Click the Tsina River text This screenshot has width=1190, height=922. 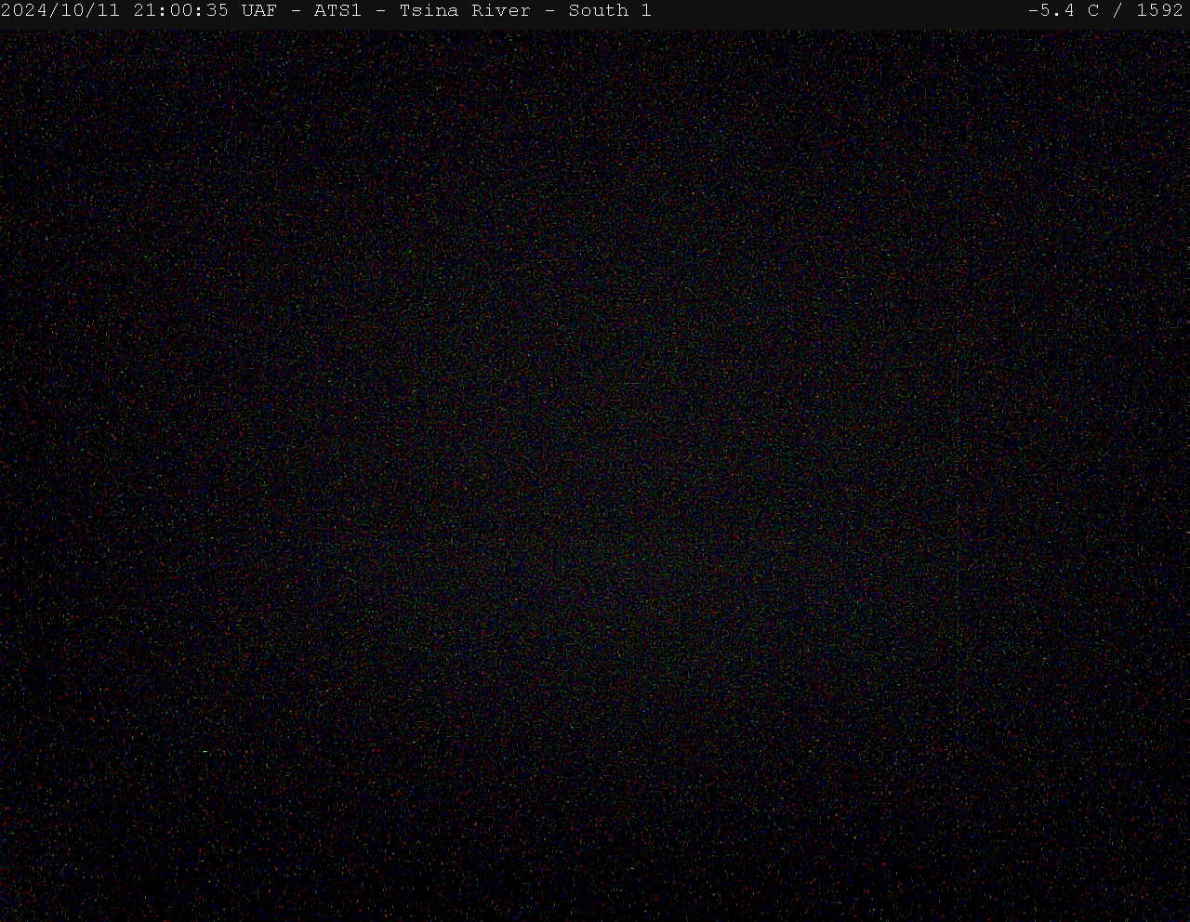pos(465,11)
